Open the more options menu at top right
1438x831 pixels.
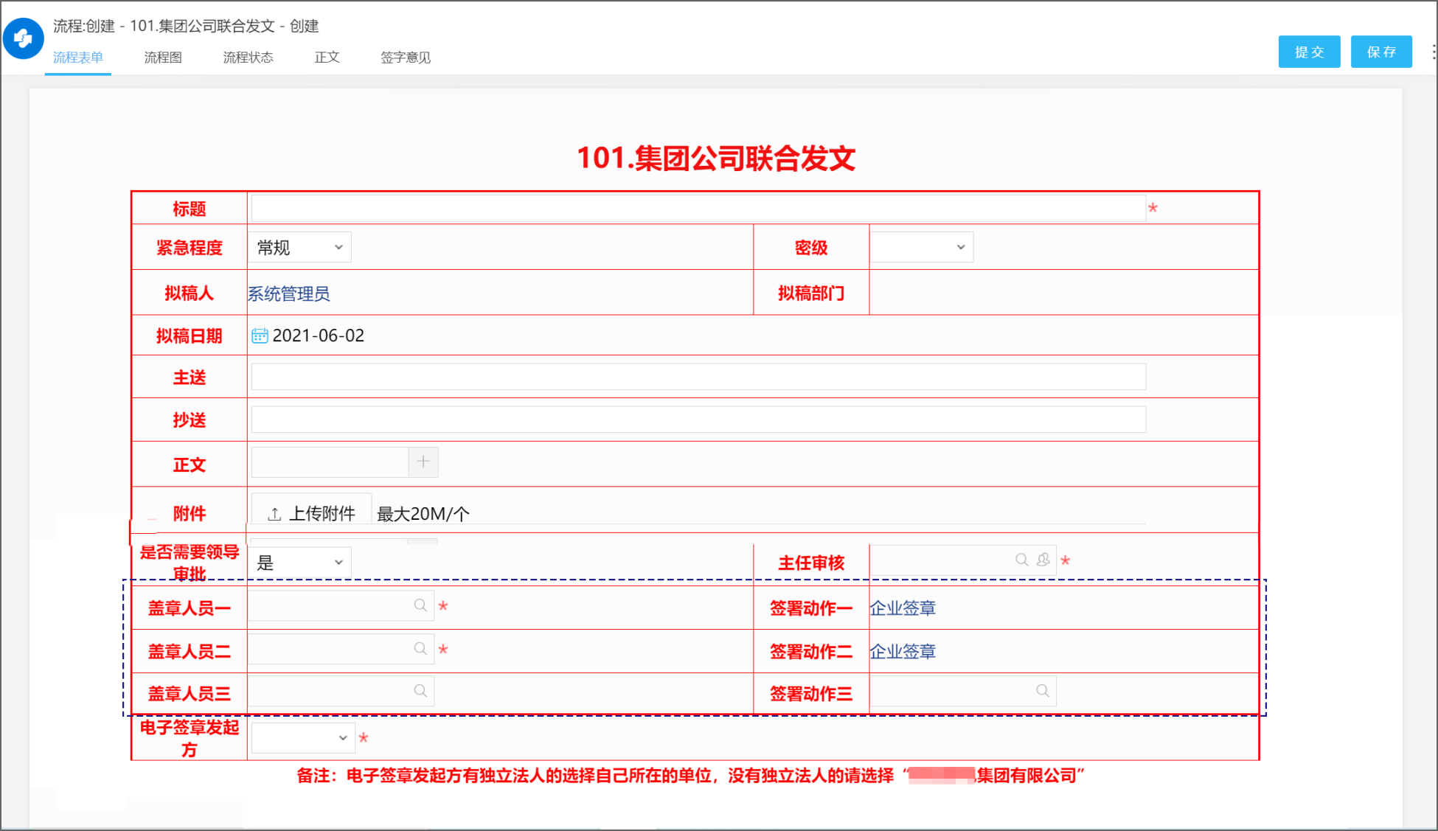[x=1433, y=52]
